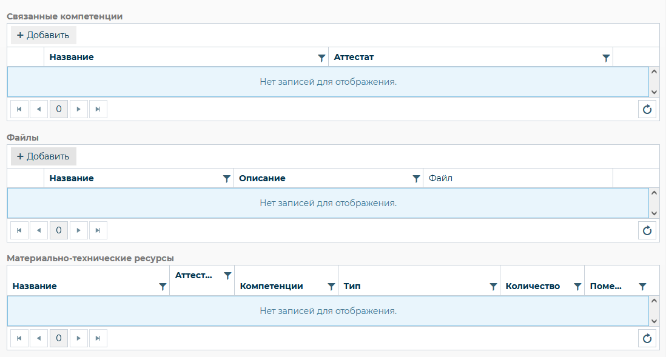Image resolution: width=666 pixels, height=357 pixels.
Task: Refresh the Файлы grid
Action: pos(647,230)
